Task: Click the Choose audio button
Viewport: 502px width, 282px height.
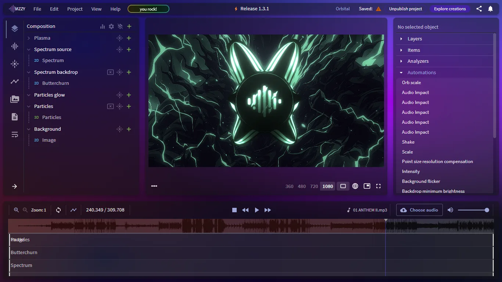Action: click(x=419, y=210)
